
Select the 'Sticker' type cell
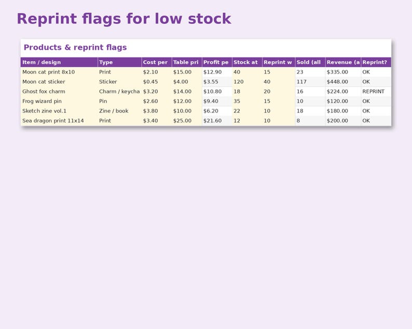[119, 81]
